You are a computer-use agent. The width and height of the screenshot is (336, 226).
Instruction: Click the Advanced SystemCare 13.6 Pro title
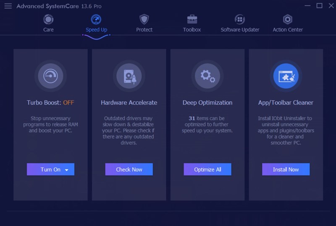coord(59,6)
